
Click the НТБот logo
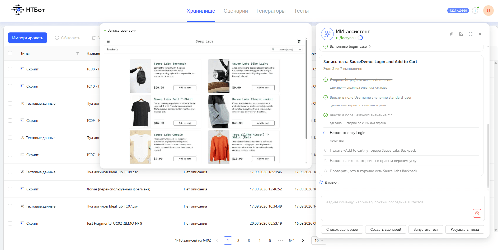28,10
